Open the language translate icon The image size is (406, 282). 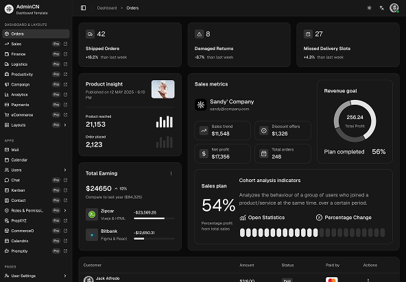pyautogui.click(x=382, y=8)
